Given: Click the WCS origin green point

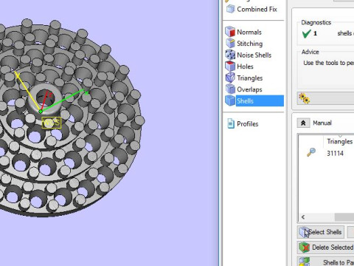Looking at the screenshot, I should [41, 112].
